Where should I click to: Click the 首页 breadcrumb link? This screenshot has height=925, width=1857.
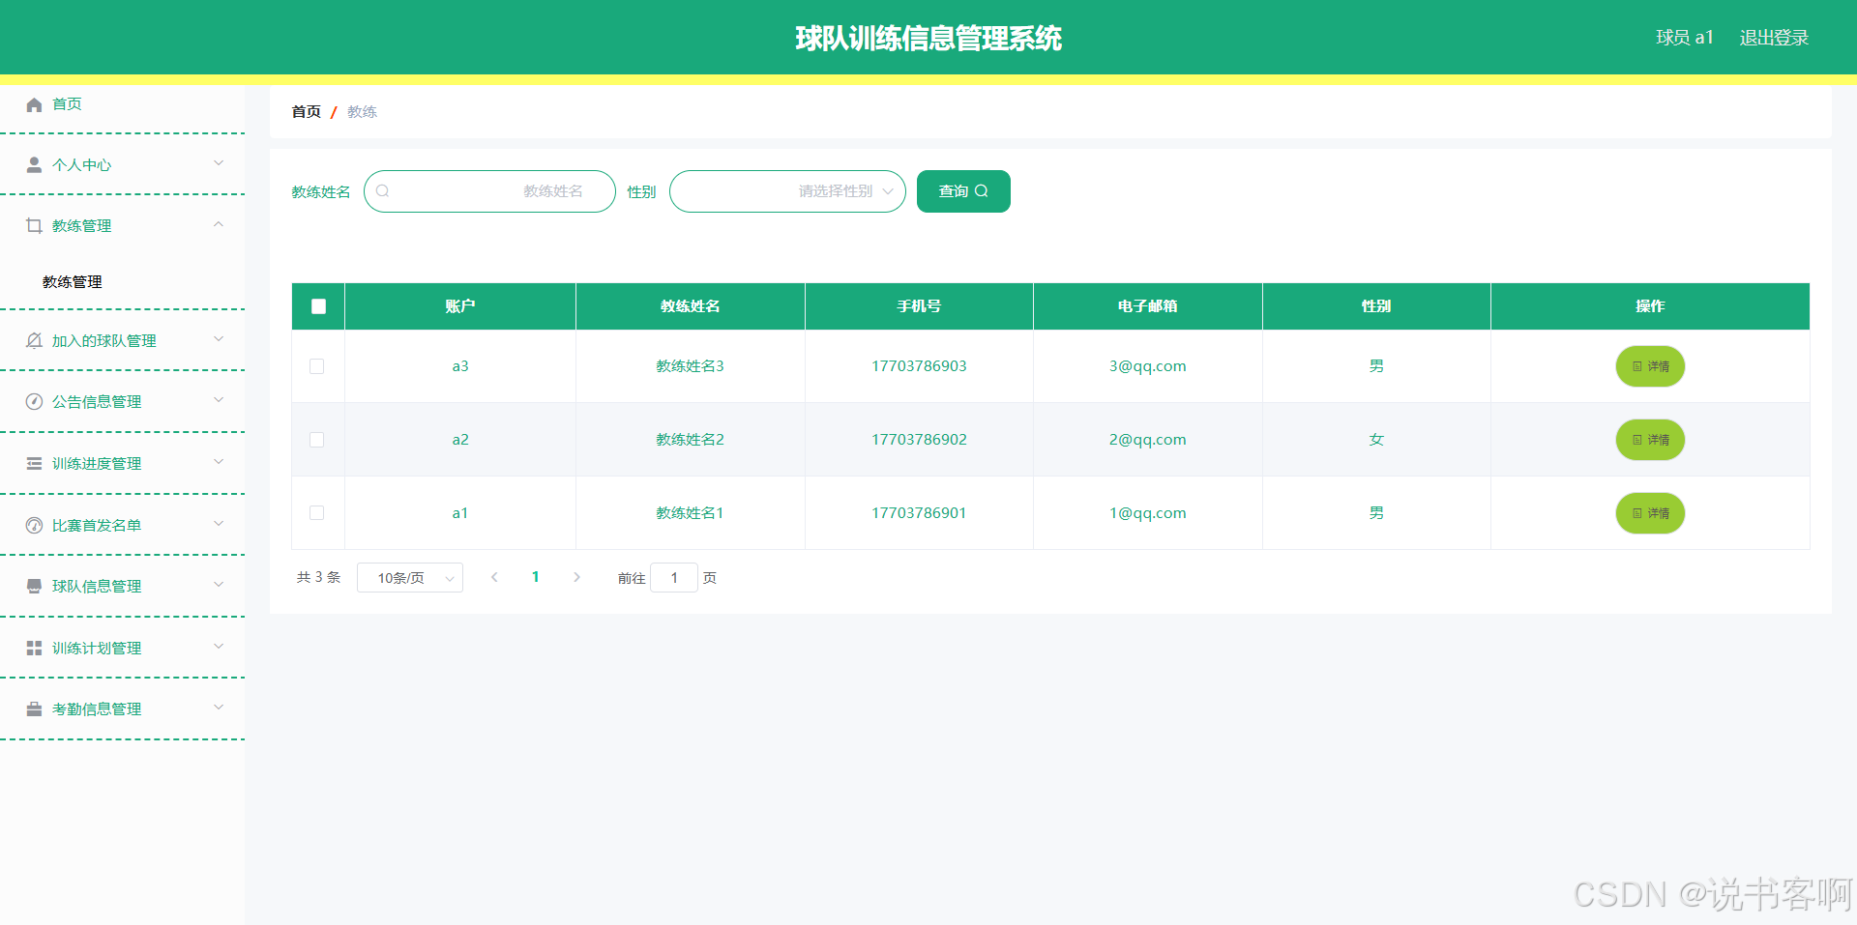coord(307,112)
